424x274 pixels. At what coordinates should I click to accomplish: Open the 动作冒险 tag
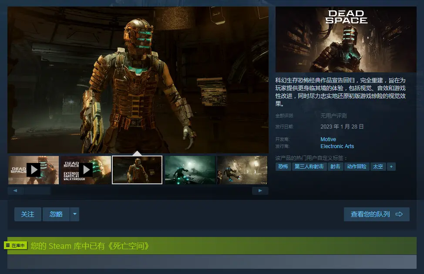coord(357,166)
